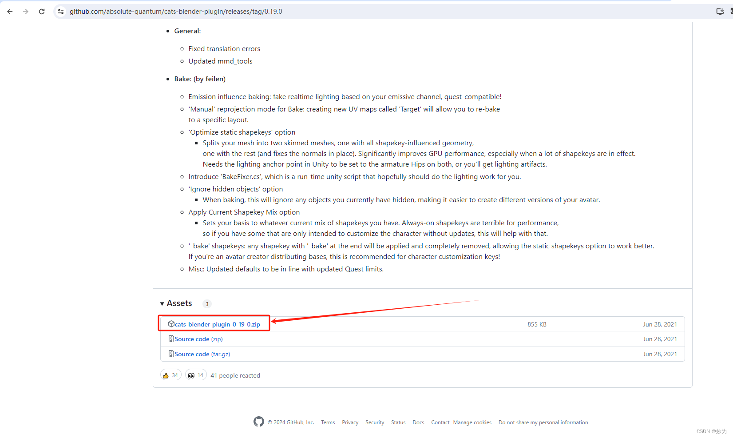Screen dimensions: 733x438
Task: Click the zip file icon beside Source code (zip)
Action: point(171,338)
